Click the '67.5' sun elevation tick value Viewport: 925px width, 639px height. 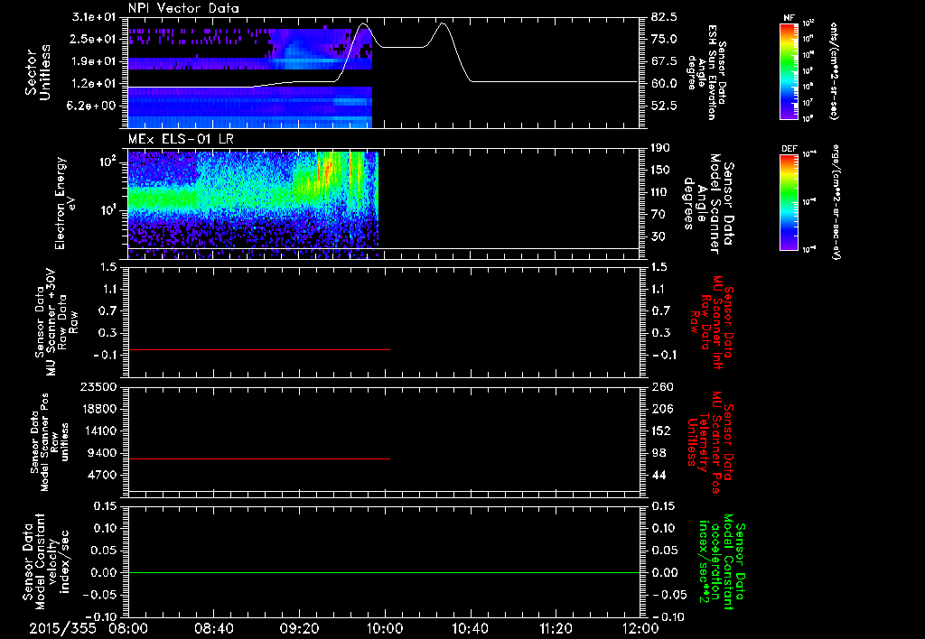[x=664, y=61]
